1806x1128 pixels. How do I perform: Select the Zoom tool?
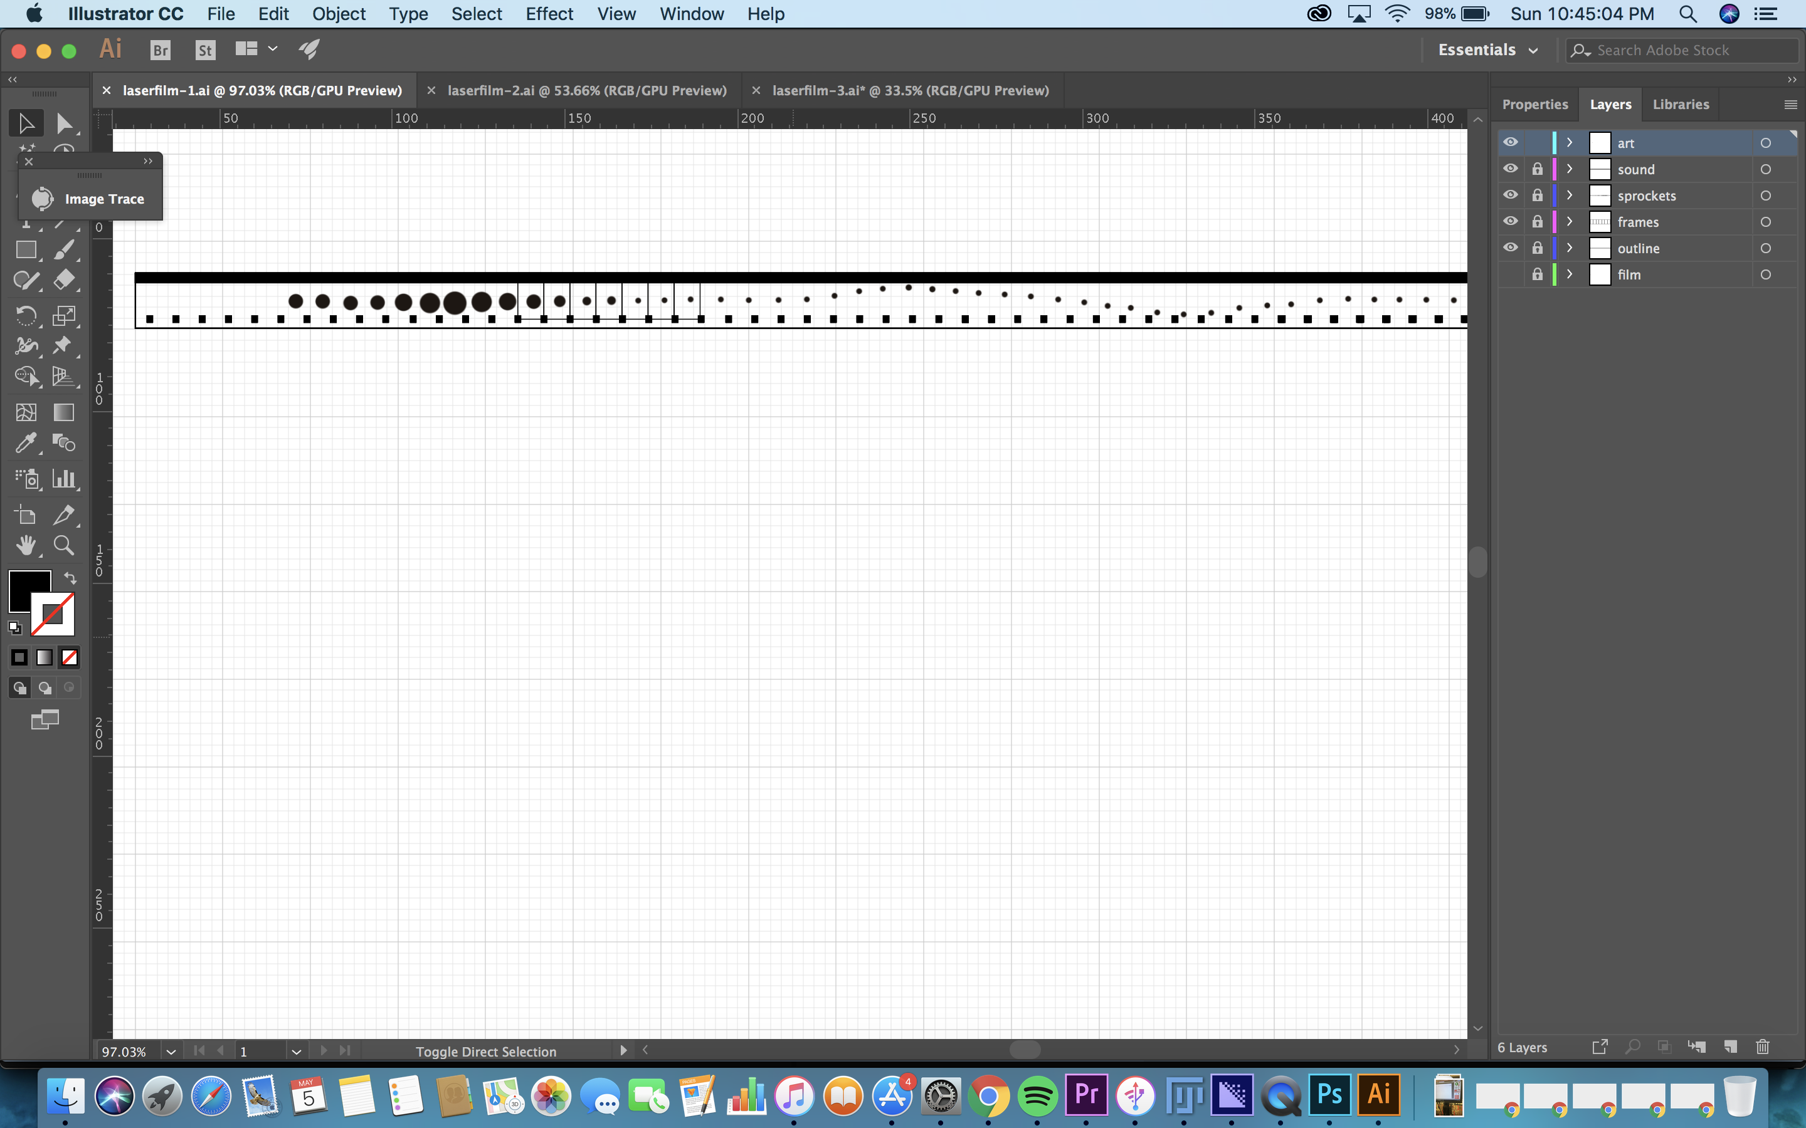(x=64, y=545)
